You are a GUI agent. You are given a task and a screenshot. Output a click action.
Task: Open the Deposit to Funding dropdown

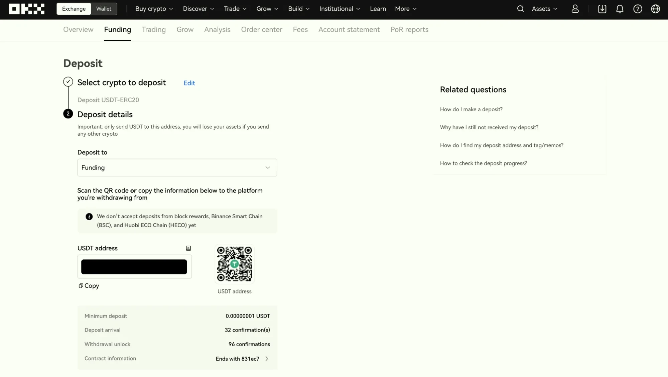[177, 167]
